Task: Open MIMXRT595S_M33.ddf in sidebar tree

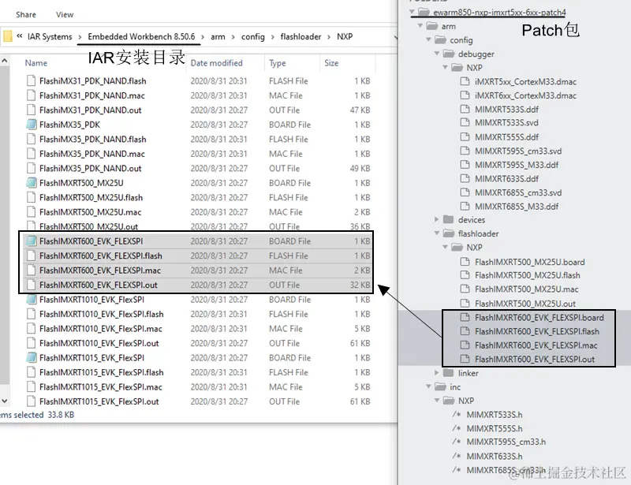Action: (517, 165)
